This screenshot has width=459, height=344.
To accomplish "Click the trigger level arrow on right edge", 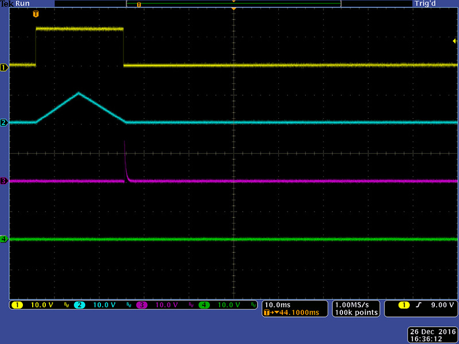I will tap(454, 41).
